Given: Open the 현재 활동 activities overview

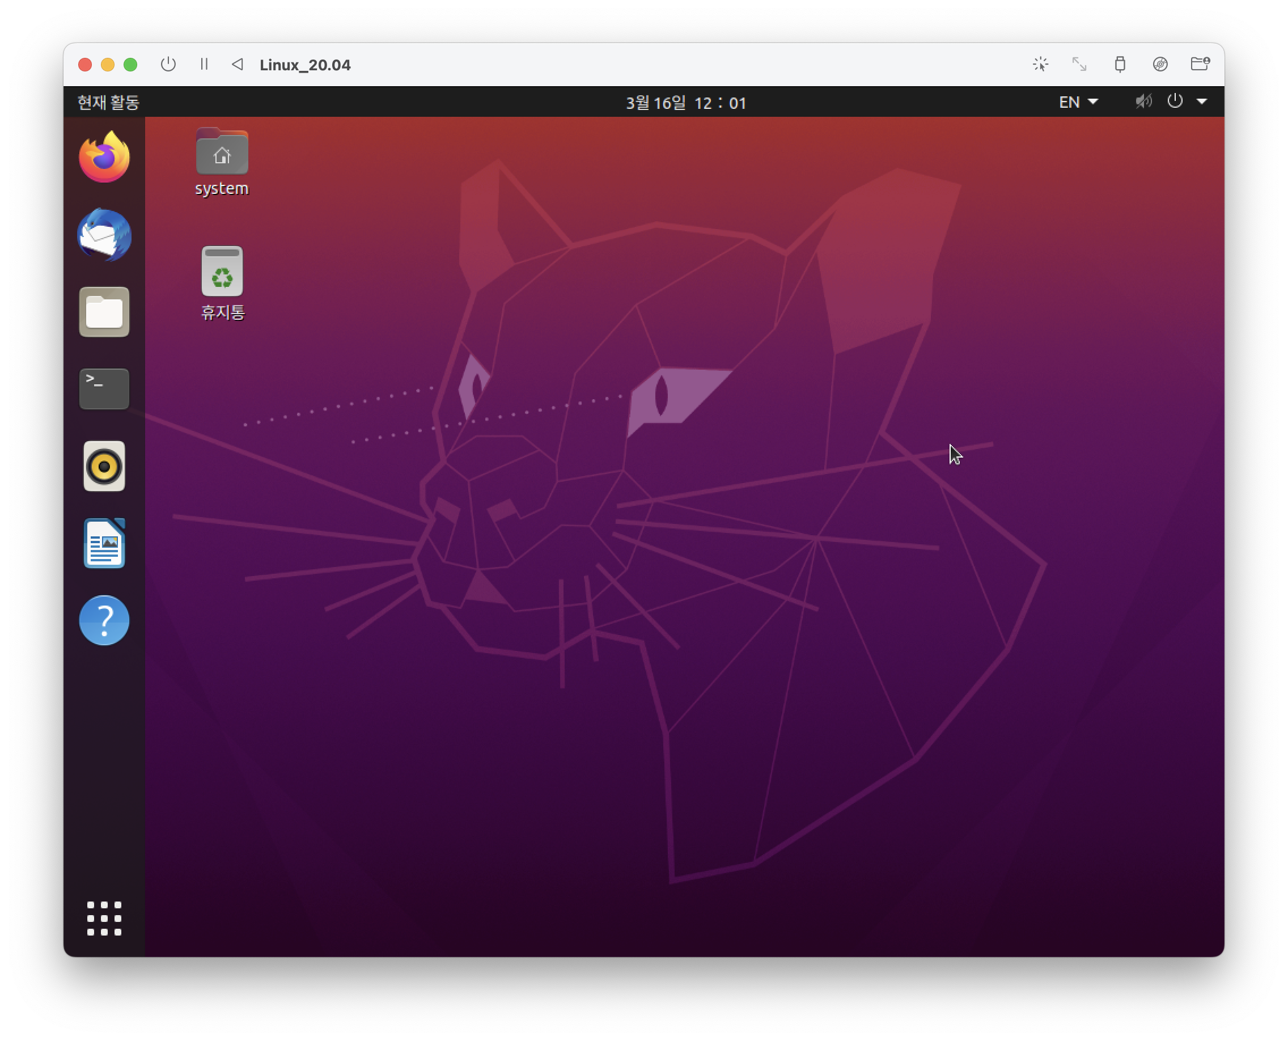Looking at the screenshot, I should [108, 103].
